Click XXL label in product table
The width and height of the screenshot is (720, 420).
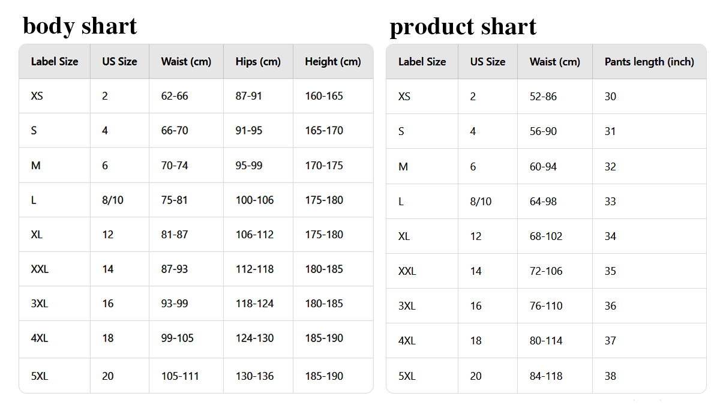407,271
